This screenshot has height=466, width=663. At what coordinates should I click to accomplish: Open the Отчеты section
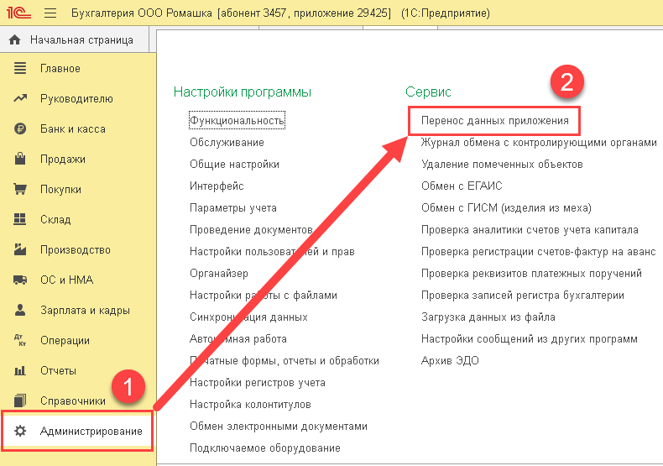coord(59,371)
